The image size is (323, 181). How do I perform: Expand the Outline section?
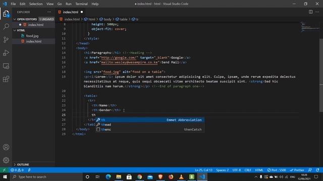click(x=34, y=164)
